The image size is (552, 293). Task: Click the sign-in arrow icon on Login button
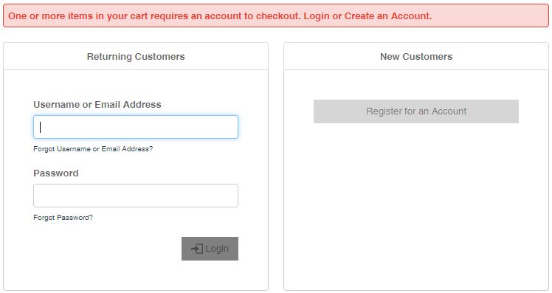pos(197,249)
